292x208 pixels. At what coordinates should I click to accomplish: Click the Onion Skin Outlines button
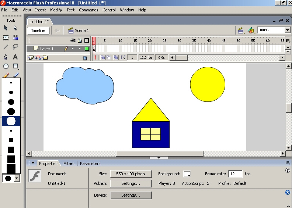pos(108,58)
